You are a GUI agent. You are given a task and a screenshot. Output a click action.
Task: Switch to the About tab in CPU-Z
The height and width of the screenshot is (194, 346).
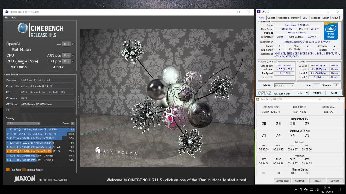(335, 18)
